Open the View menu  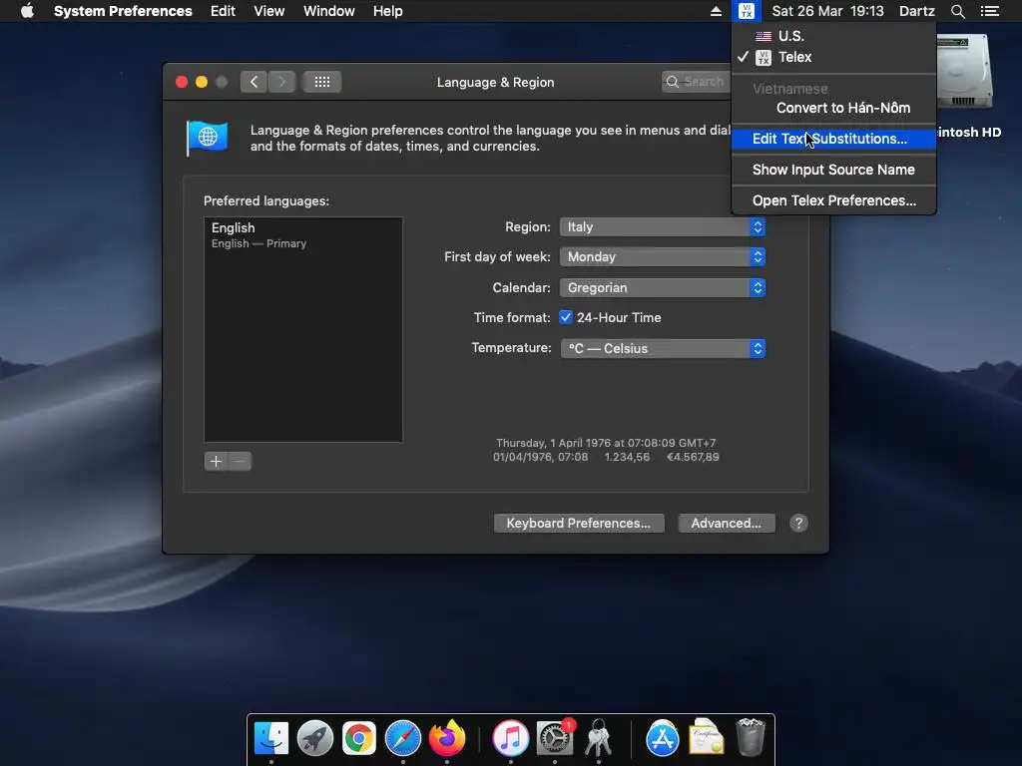(268, 11)
